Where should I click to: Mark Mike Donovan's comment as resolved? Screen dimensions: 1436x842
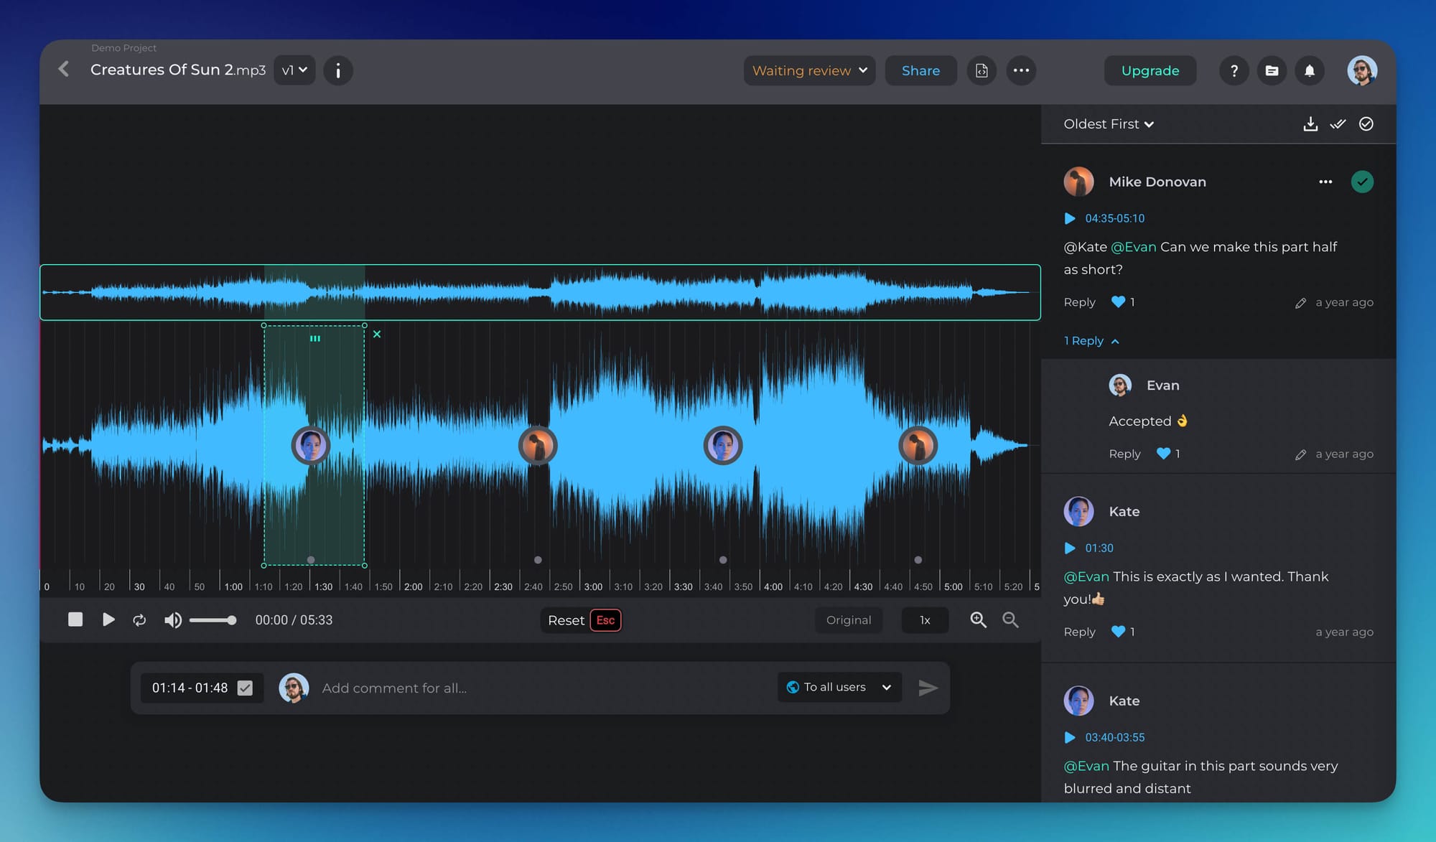click(1363, 182)
